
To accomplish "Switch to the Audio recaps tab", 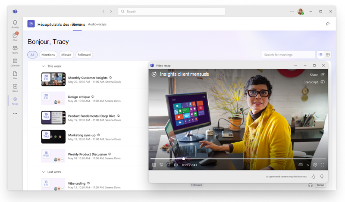I will pos(97,25).
